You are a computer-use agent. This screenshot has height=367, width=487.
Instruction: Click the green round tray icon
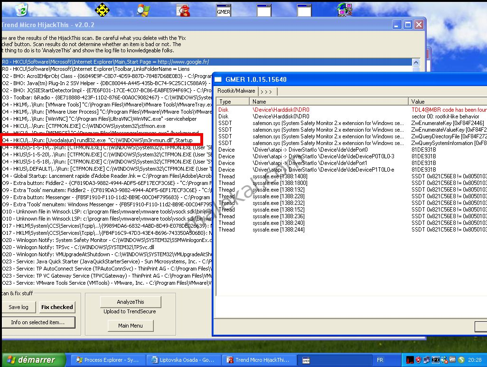pos(461,360)
